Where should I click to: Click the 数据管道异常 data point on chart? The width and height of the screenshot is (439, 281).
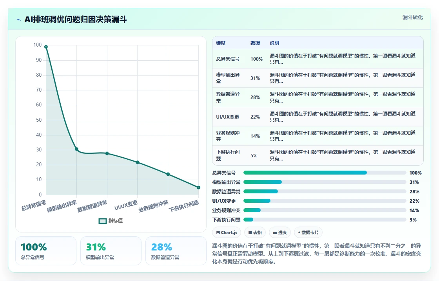pyautogui.click(x=107, y=153)
